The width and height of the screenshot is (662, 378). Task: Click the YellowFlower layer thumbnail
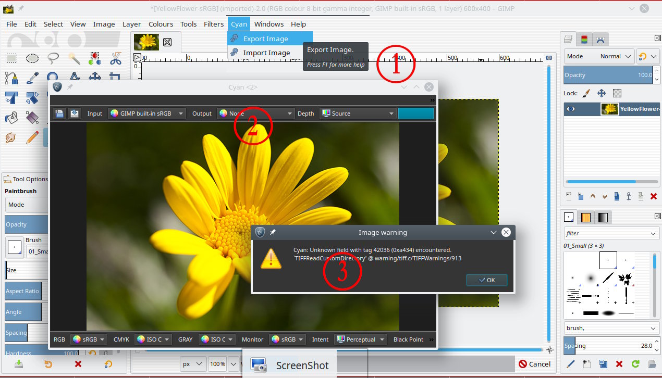(x=609, y=109)
